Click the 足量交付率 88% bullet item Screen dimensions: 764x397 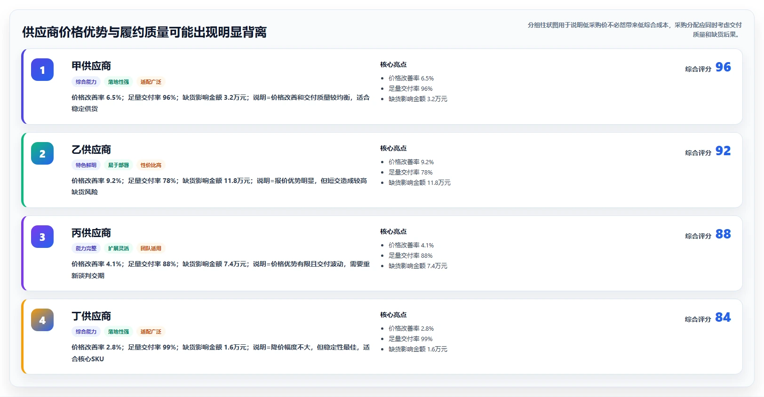(410, 256)
